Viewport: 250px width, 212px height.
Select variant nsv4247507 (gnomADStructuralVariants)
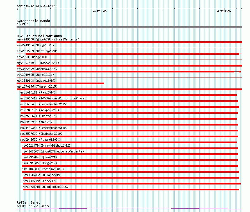click(x=53, y=151)
